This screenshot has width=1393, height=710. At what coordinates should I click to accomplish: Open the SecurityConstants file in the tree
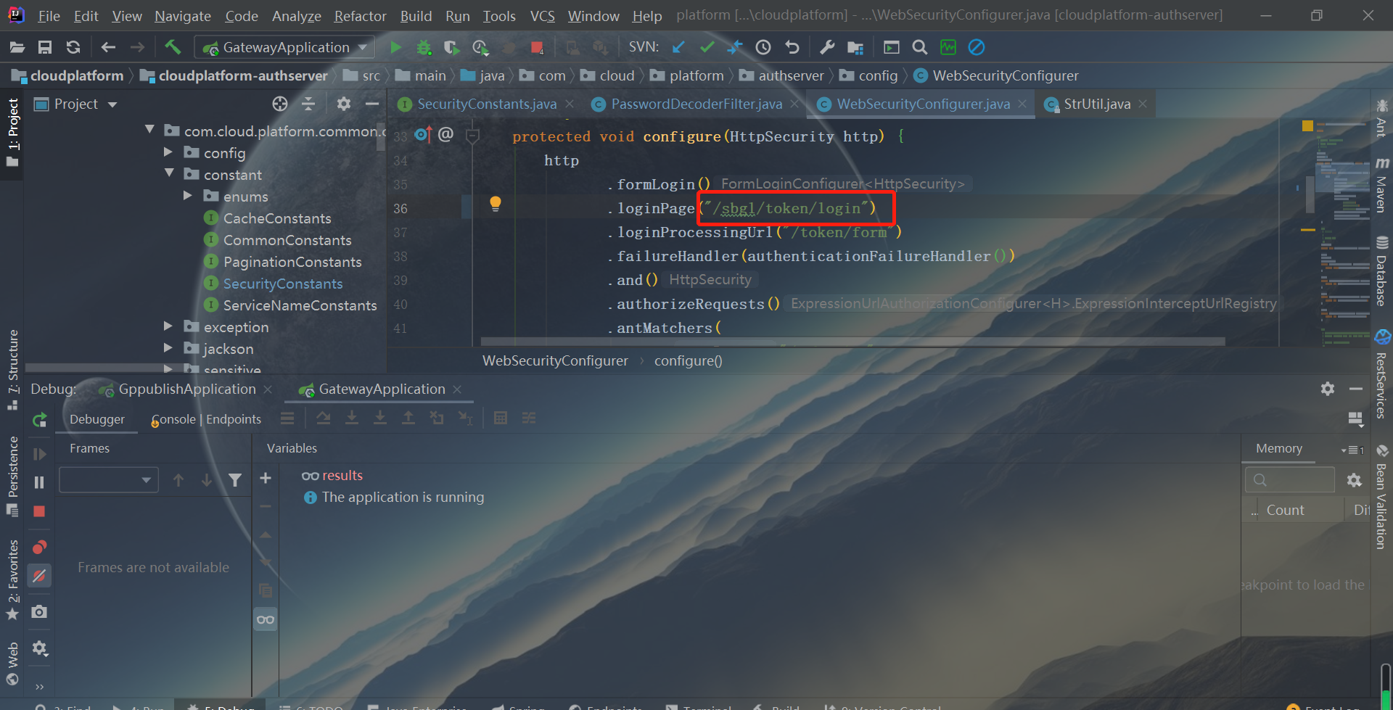[x=282, y=284]
